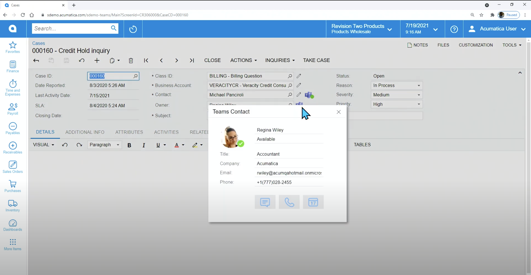
Task: Click the Teams phone call icon
Action: tap(289, 202)
